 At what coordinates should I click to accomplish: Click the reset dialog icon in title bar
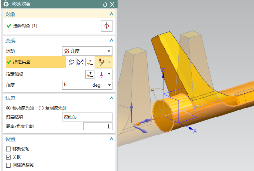105,5
